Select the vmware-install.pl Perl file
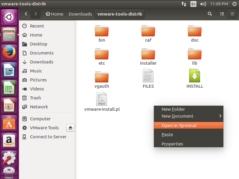The width and height of the screenshot is (239, 179). 102,102
